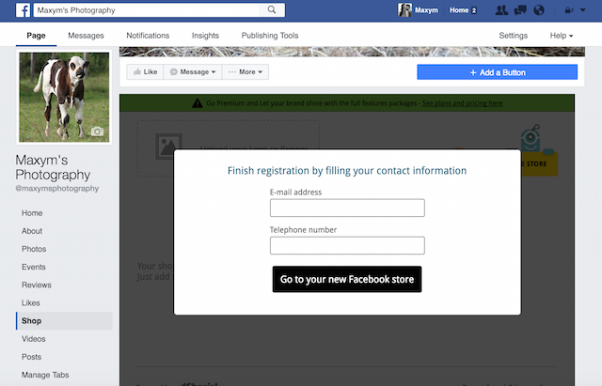This screenshot has width=602, height=386.
Task: Click the camera icon on profile picture
Action: [97, 131]
